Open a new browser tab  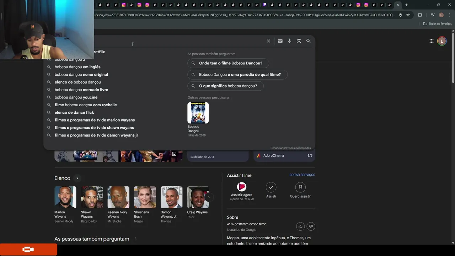pos(406,5)
